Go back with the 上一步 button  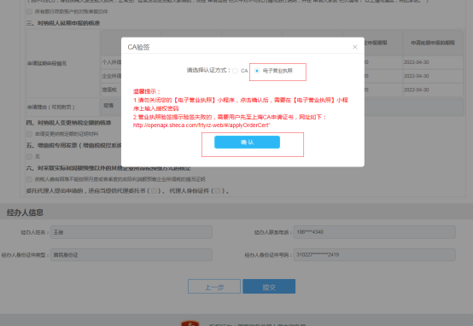(x=214, y=287)
